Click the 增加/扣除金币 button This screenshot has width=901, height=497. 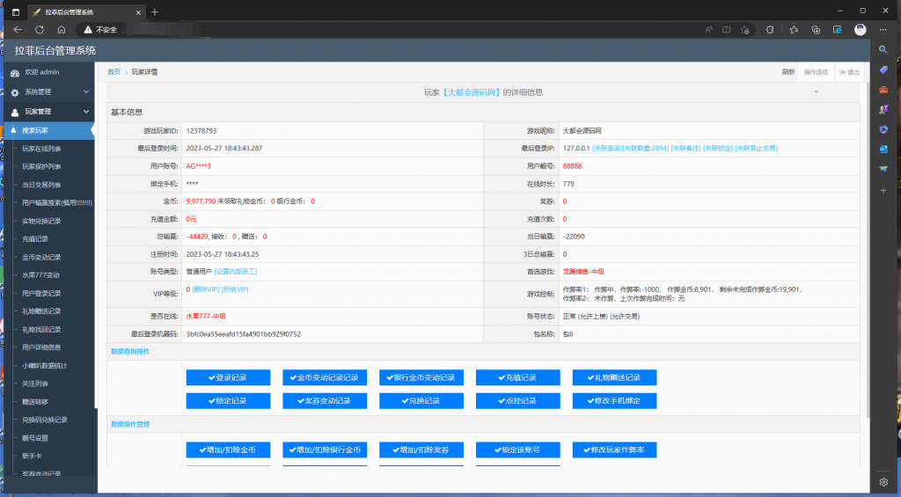click(x=228, y=449)
